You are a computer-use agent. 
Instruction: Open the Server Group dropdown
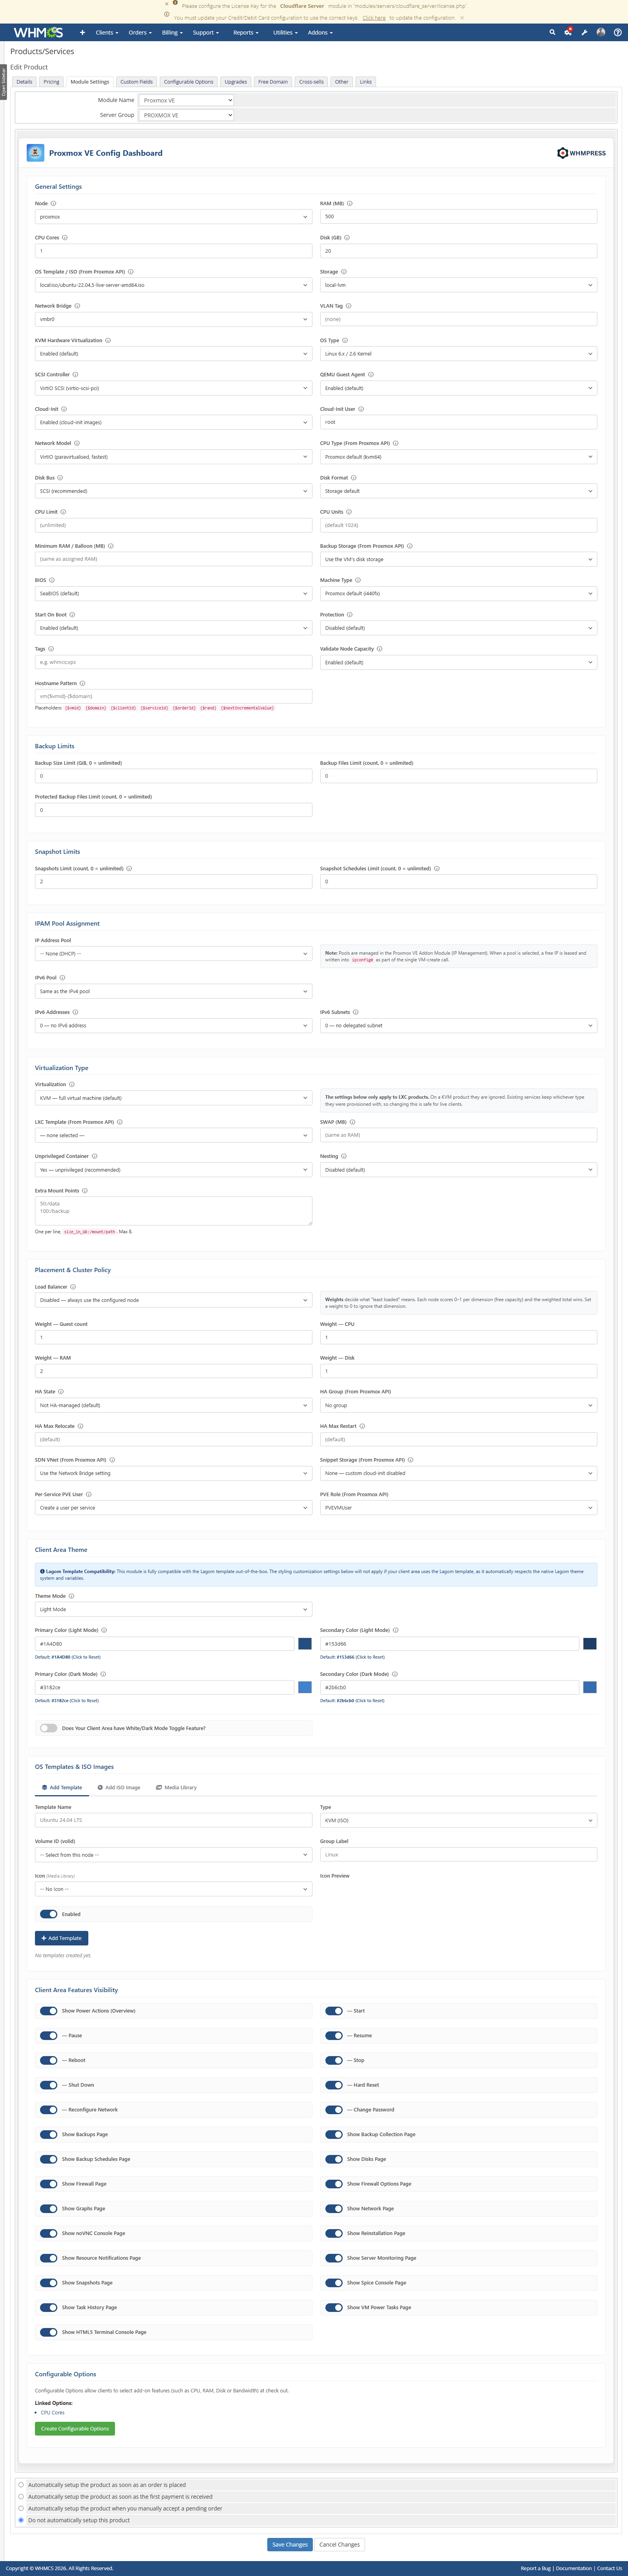pos(186,115)
